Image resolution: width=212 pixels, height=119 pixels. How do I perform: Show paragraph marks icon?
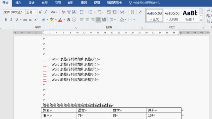[140, 12]
